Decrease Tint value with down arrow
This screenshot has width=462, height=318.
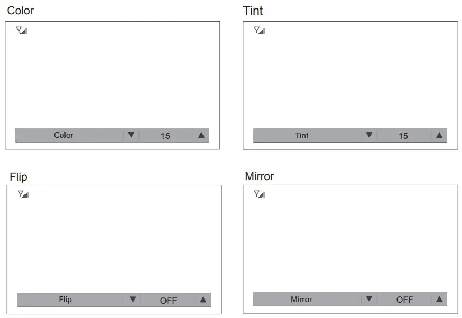tap(369, 135)
